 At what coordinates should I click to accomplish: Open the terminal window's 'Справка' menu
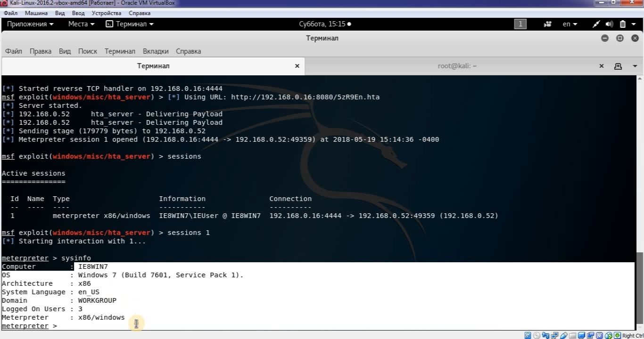coord(189,51)
